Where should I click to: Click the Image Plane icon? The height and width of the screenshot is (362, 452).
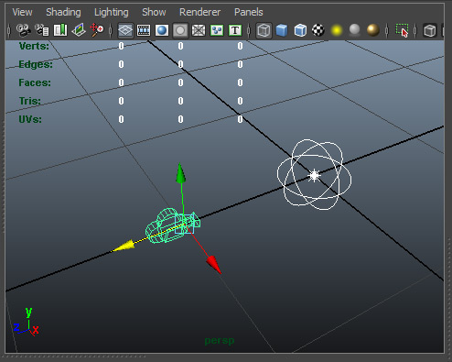click(79, 30)
